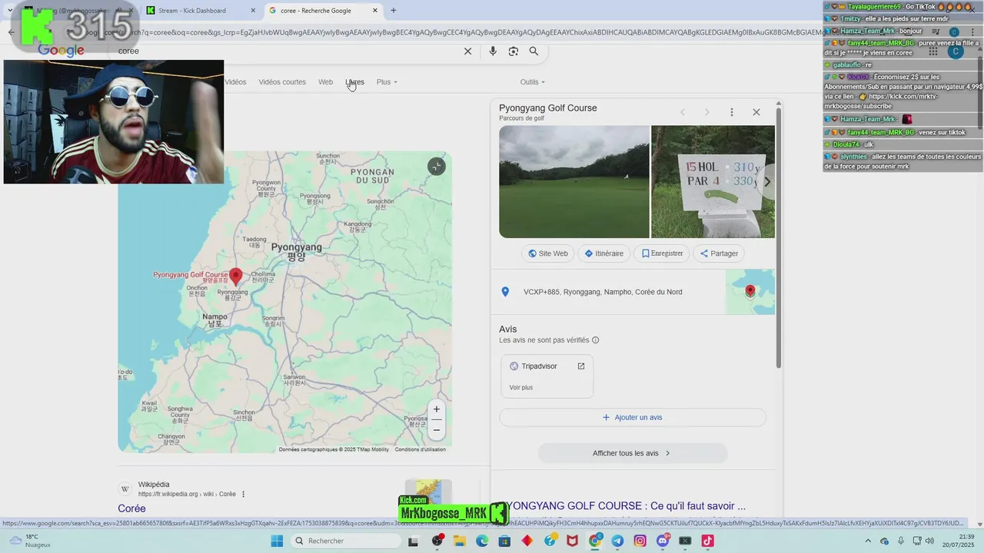Show next photo with carousel arrow
The image size is (984, 553).
point(766,182)
